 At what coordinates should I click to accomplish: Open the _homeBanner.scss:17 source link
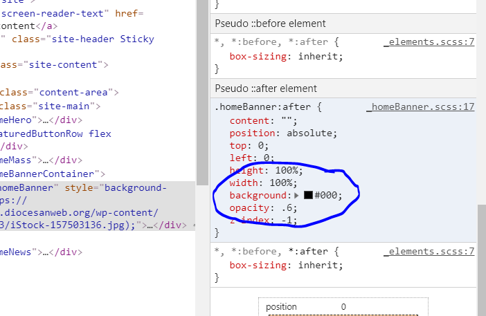tap(420, 107)
